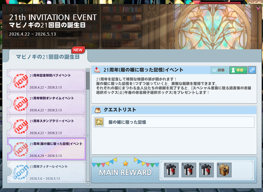Open the 服の裾に宿った記憶 quest row
Image resolution: width=263 pixels, height=192 pixels.
[174, 122]
